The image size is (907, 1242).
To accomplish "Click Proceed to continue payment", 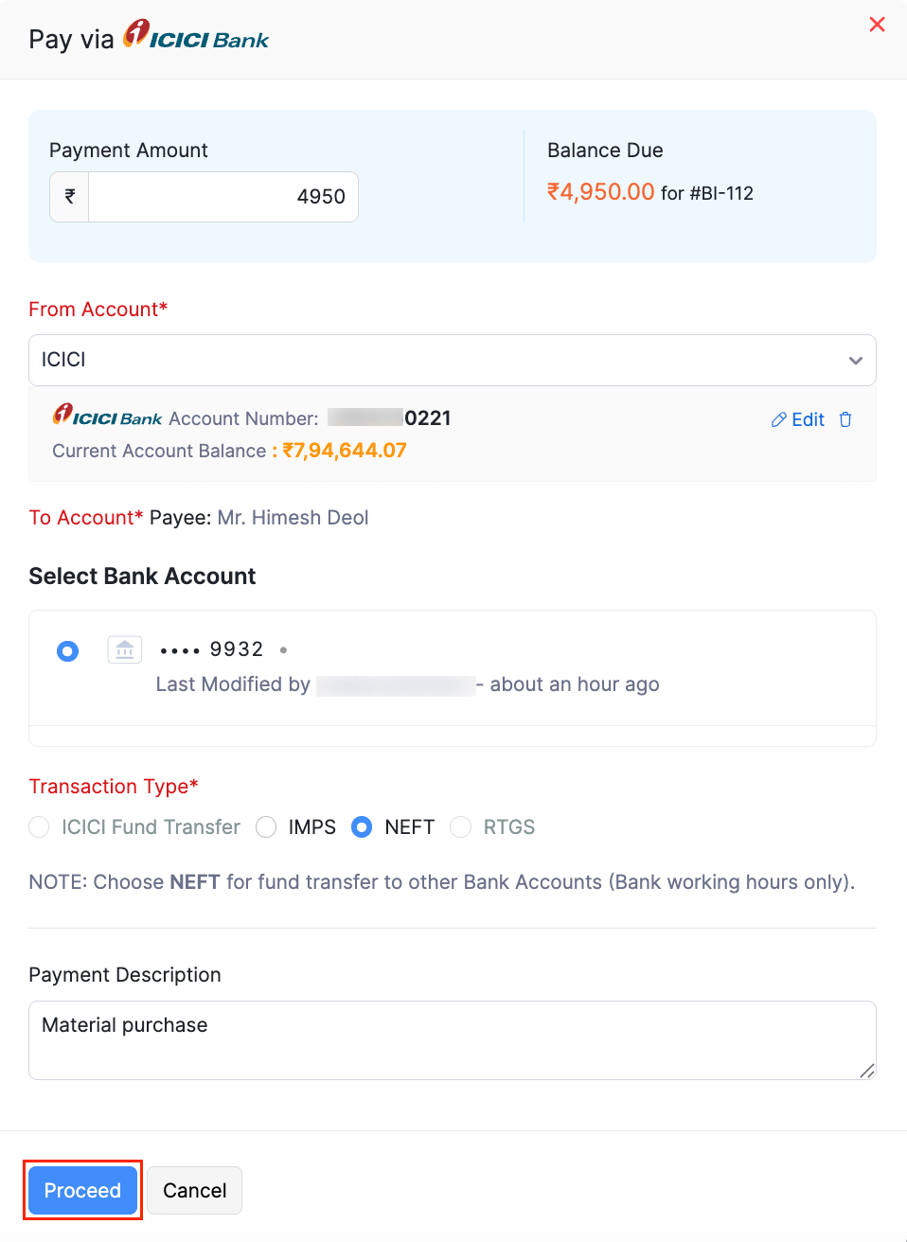I will tap(82, 1190).
